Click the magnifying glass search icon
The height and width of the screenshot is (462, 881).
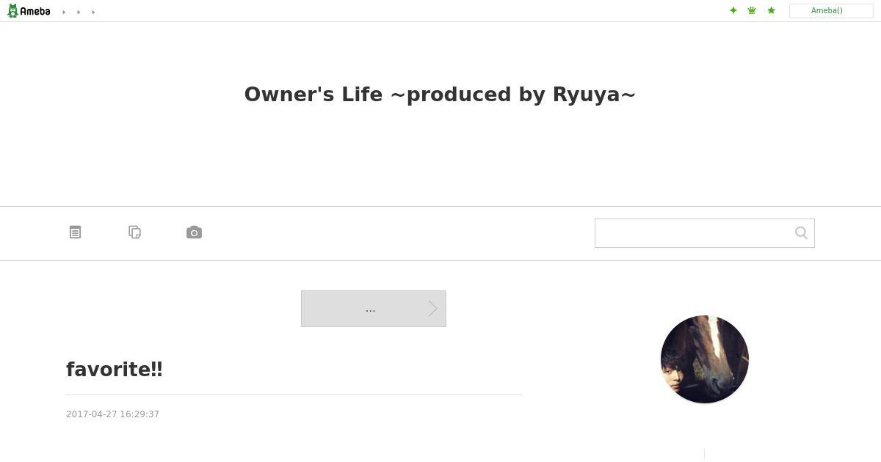coord(801,232)
